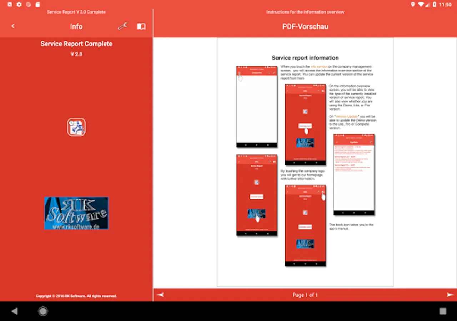Click the 'Service report information' PDF heading
Viewport: 457px width, 321px height.
coord(305,58)
